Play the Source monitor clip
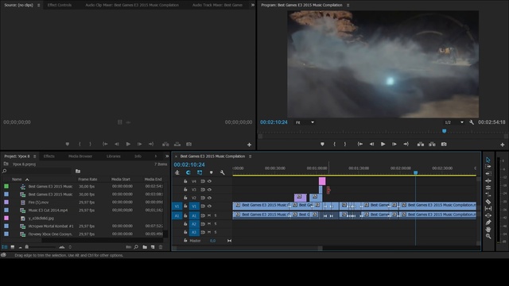 (128, 144)
